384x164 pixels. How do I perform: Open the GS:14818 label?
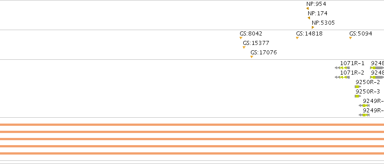(x=309, y=34)
